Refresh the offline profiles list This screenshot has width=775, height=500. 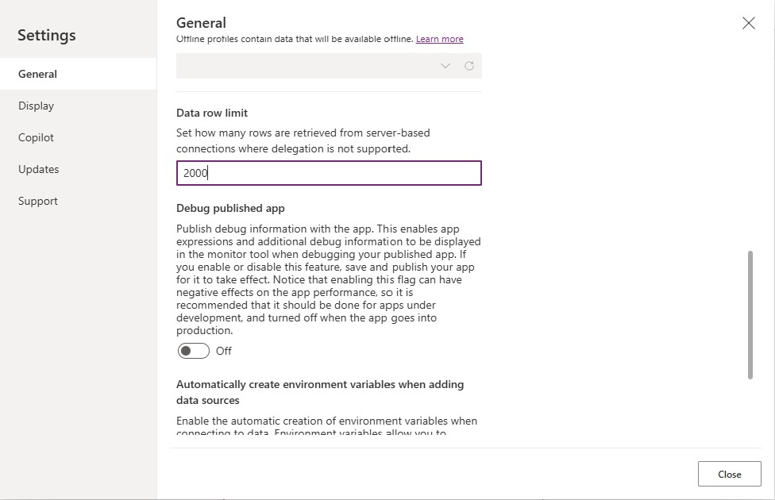(x=468, y=66)
